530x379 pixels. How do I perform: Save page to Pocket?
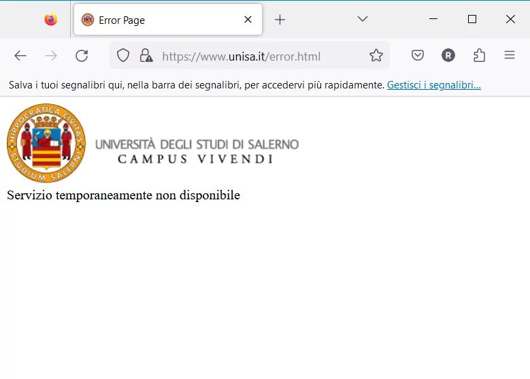[x=418, y=56]
